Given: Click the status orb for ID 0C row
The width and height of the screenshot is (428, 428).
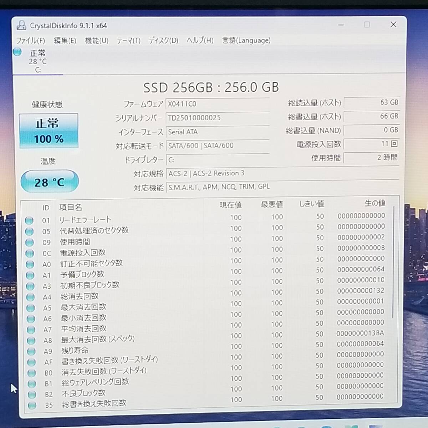Looking at the screenshot, I should tap(30, 254).
